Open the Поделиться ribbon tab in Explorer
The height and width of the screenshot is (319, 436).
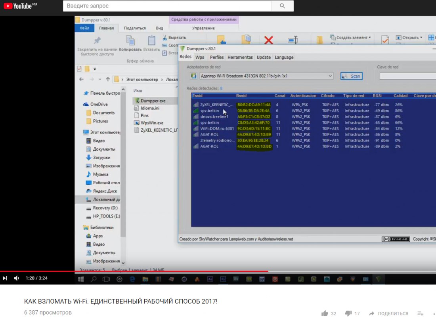point(135,28)
